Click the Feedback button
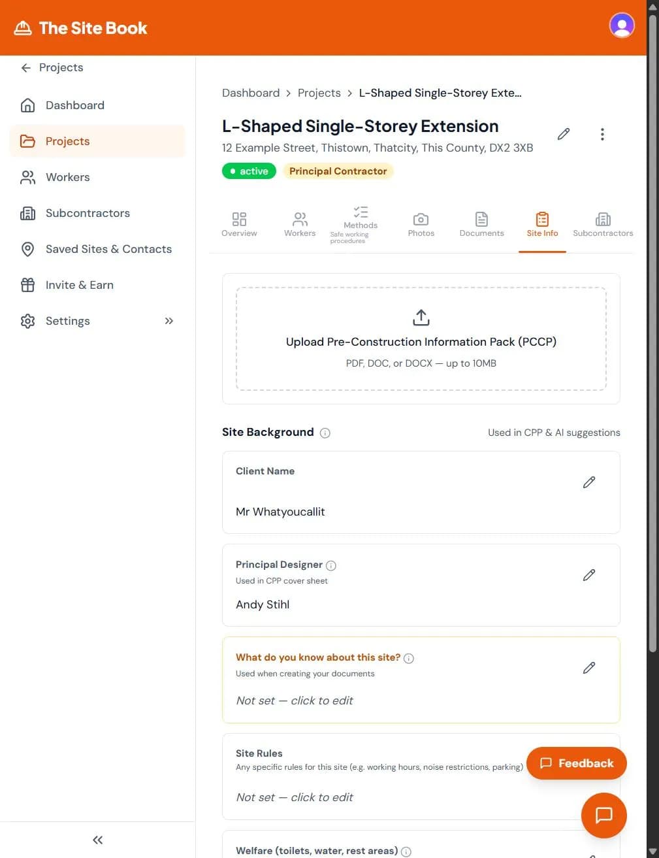This screenshot has height=858, width=659. [x=576, y=763]
